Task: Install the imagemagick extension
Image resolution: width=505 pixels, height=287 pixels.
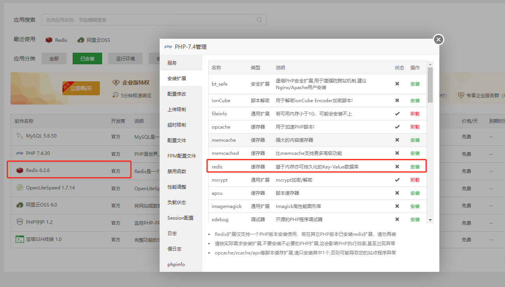Action: (x=415, y=206)
